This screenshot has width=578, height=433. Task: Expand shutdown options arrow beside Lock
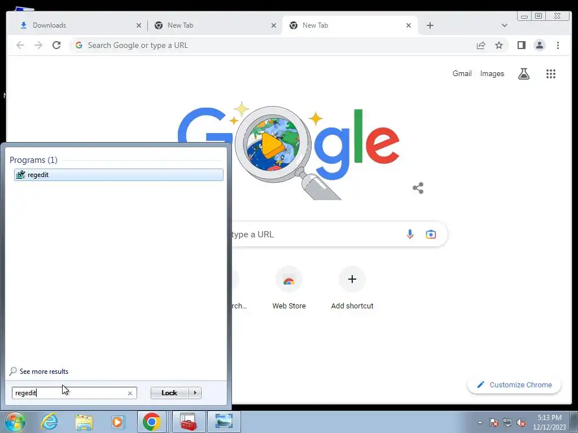(195, 393)
